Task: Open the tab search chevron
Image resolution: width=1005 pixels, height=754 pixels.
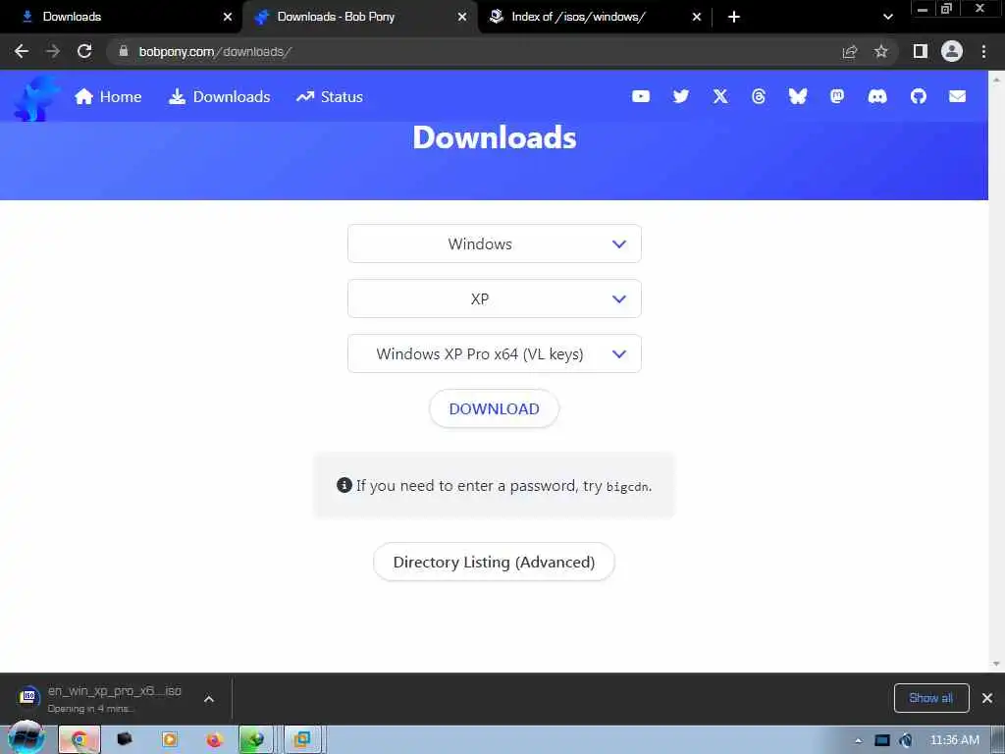Action: (x=887, y=17)
